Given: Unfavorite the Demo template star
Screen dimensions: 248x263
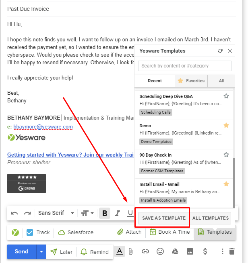Looking at the screenshot, I should pyautogui.click(x=226, y=125).
